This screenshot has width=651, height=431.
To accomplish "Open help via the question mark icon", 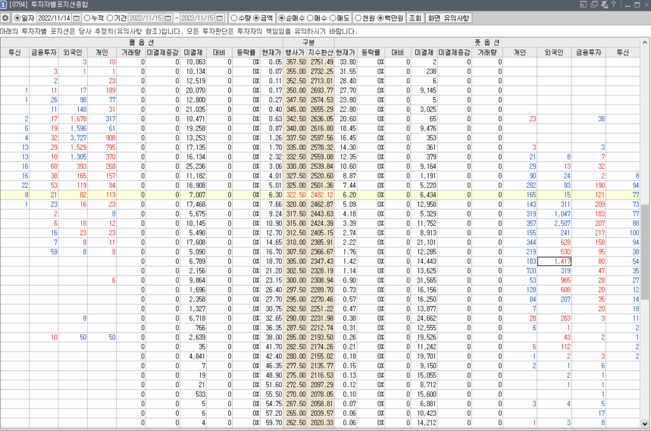I will (x=613, y=5).
